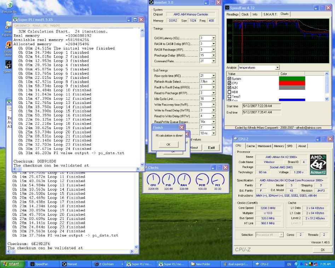Open the Command Rate dropdown
This screenshot has width=335, height=268.
pos(213,61)
